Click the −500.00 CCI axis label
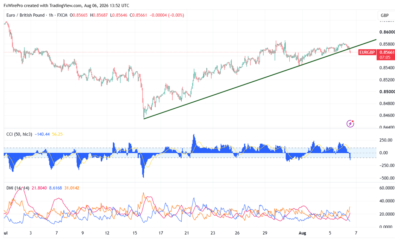Viewport: 395px width, 241px height. point(387,178)
